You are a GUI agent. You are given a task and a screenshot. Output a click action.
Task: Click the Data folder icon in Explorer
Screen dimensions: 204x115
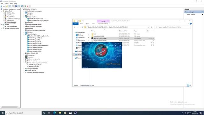coord(92,34)
